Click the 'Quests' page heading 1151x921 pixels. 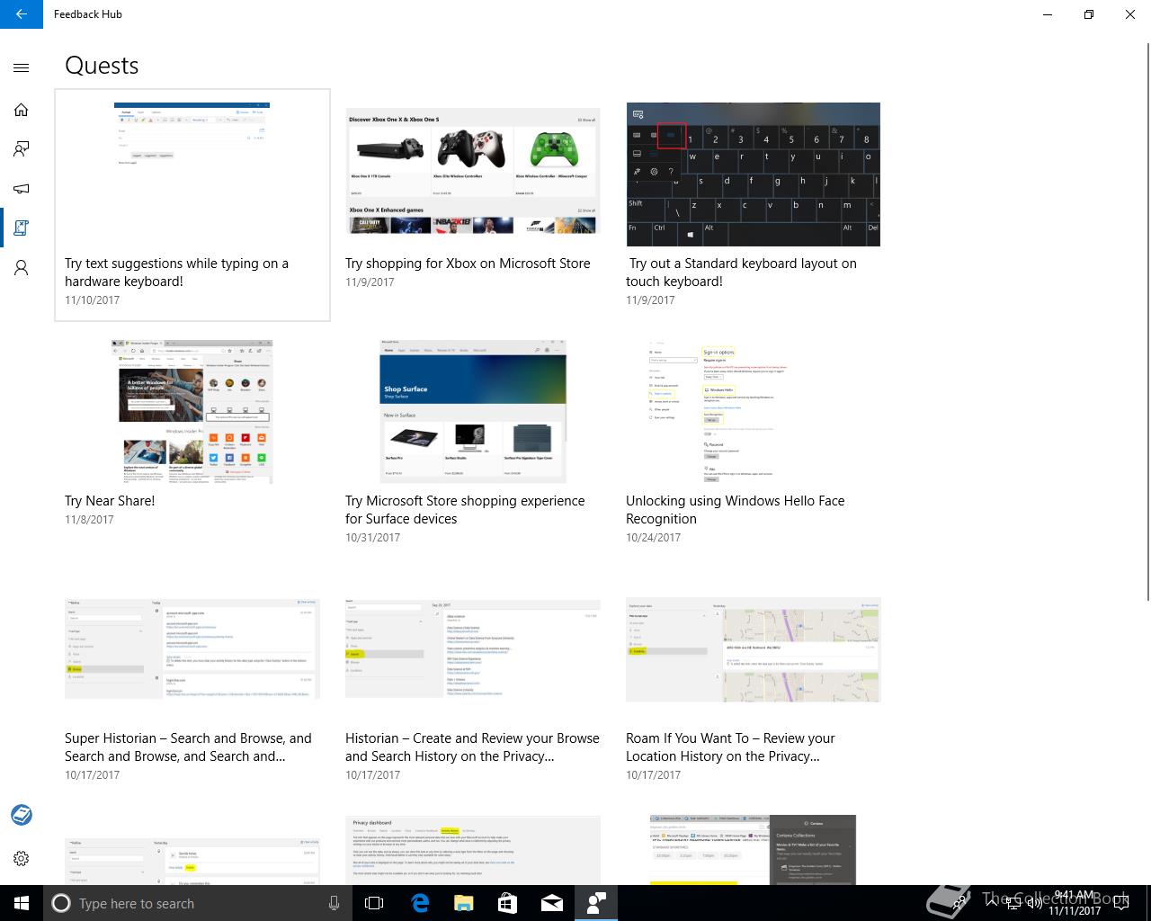click(x=102, y=66)
